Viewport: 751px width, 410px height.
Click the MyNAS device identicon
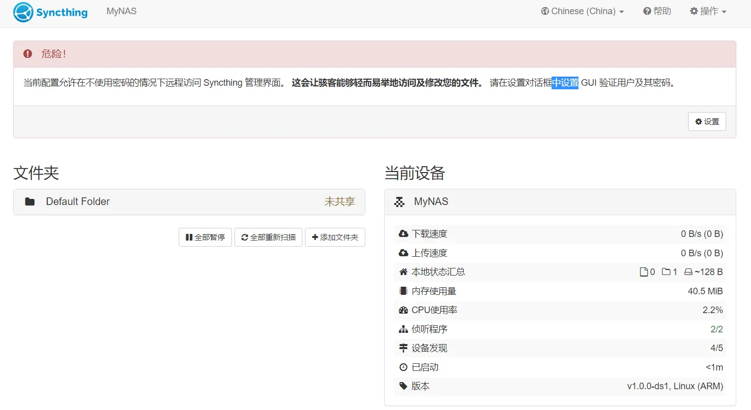[x=400, y=202]
